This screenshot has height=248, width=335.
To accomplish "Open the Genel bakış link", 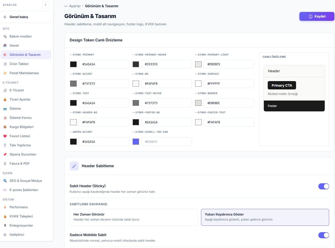I will [26, 17].
